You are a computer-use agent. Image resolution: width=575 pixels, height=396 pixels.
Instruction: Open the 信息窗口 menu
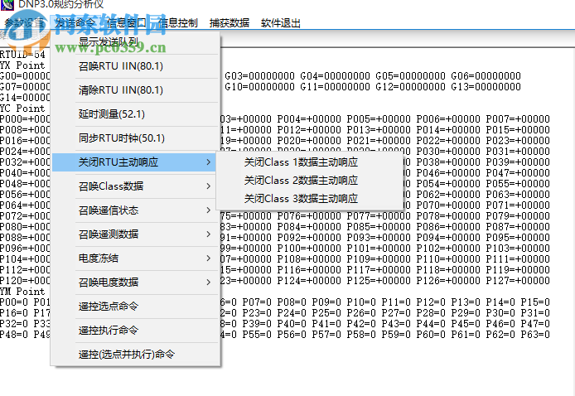click(127, 23)
